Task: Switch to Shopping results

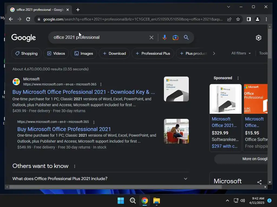Action: click(27, 53)
